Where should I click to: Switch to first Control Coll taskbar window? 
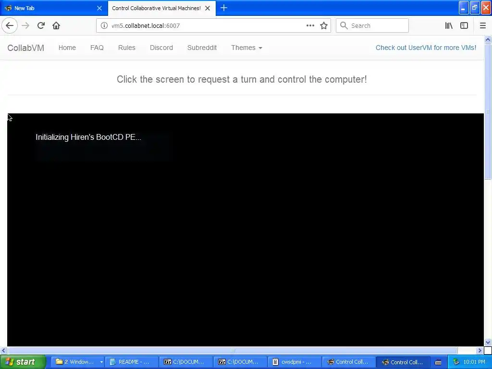tap(349, 362)
